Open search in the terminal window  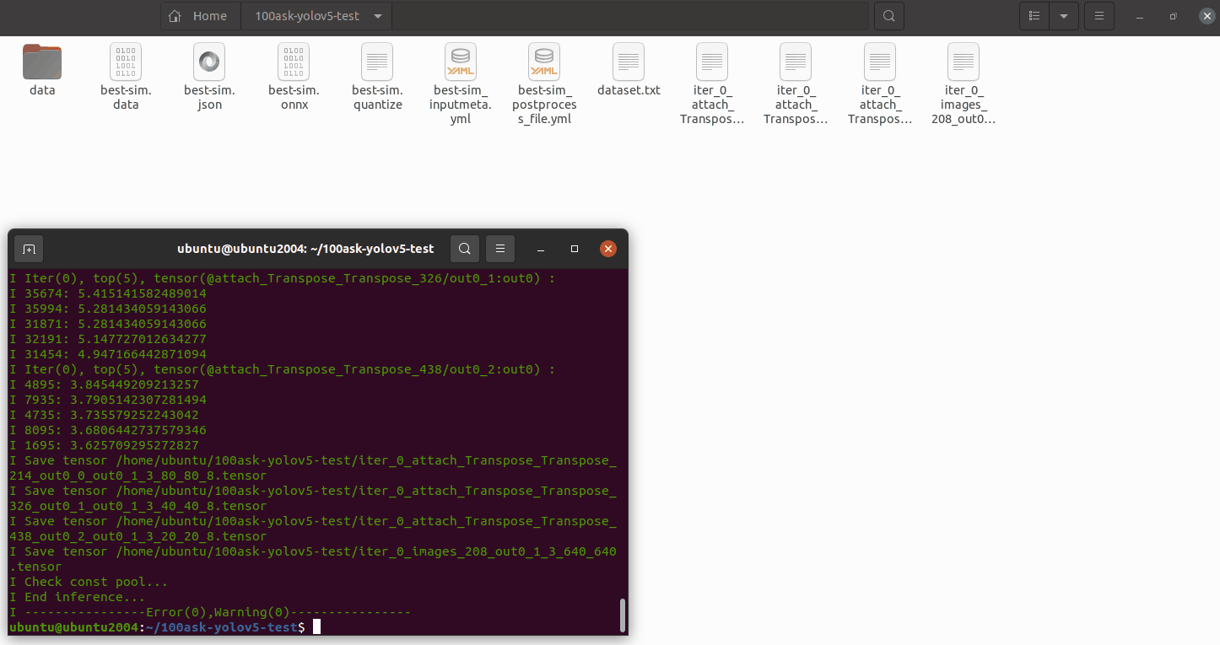pyautogui.click(x=464, y=248)
